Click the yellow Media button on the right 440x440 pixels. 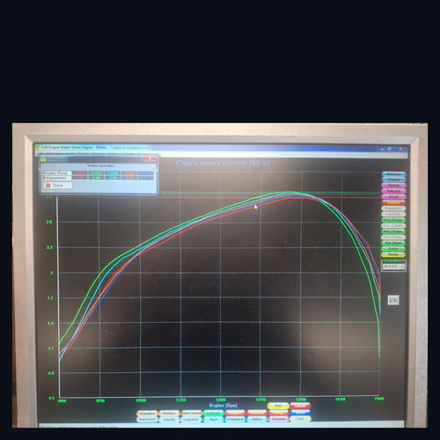393,254
